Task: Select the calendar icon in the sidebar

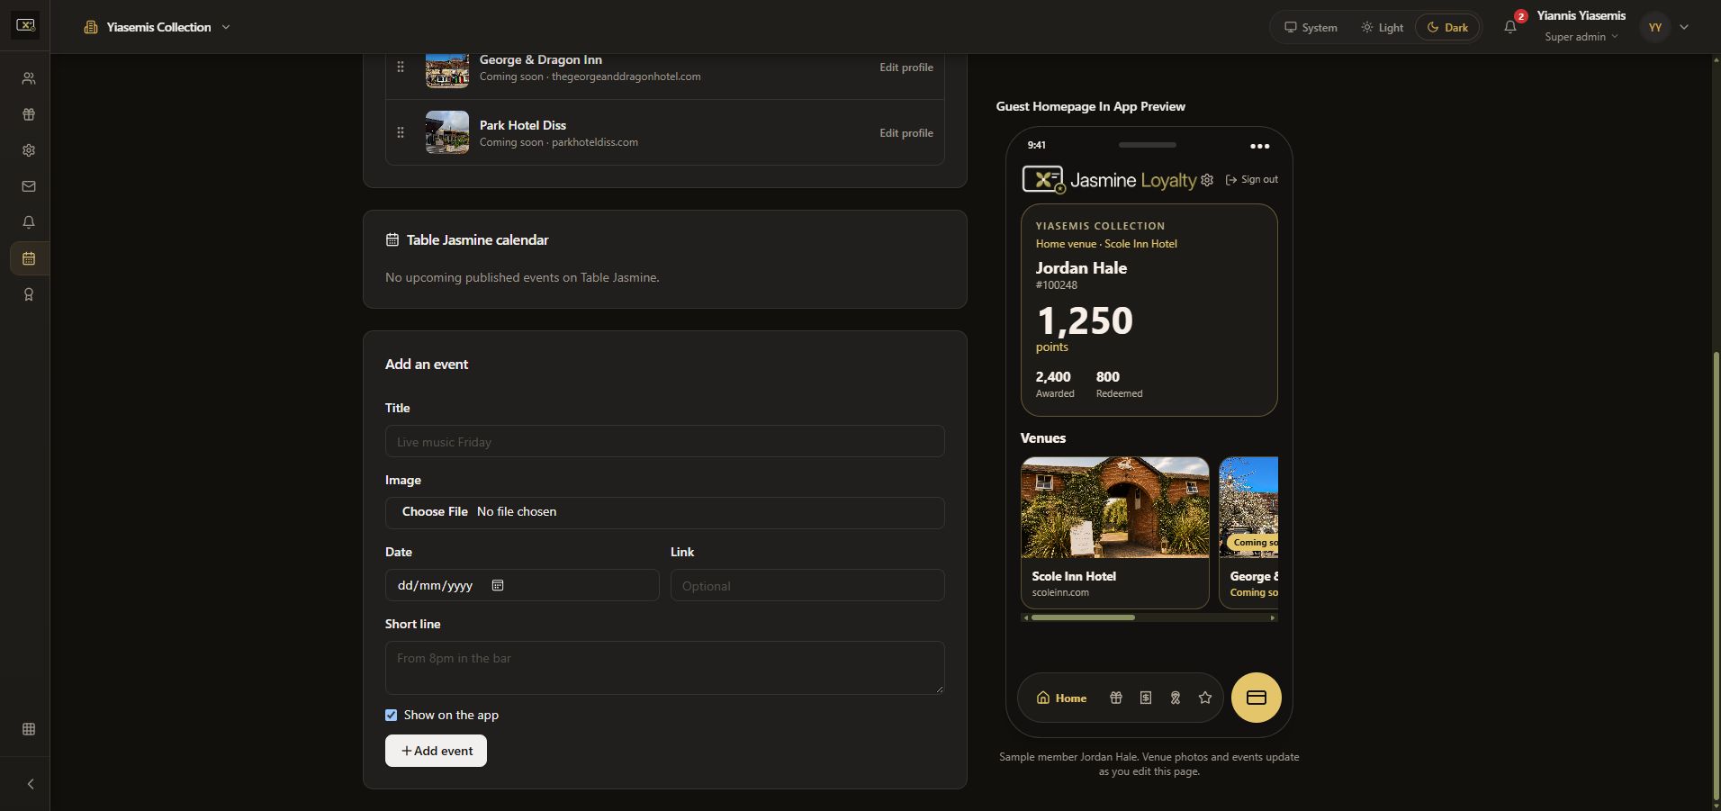Action: click(x=29, y=258)
